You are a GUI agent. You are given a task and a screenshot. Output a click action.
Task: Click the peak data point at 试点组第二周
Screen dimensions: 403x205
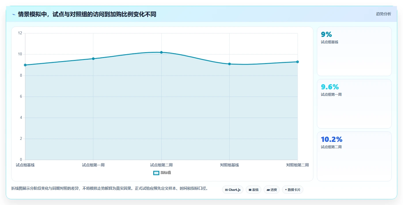point(161,52)
